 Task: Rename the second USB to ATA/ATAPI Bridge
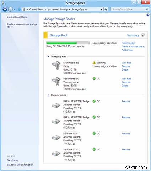tap(126, 118)
